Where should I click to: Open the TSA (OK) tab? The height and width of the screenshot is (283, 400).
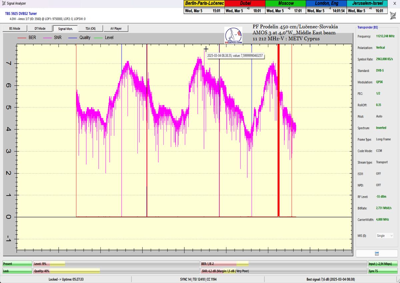90,29
